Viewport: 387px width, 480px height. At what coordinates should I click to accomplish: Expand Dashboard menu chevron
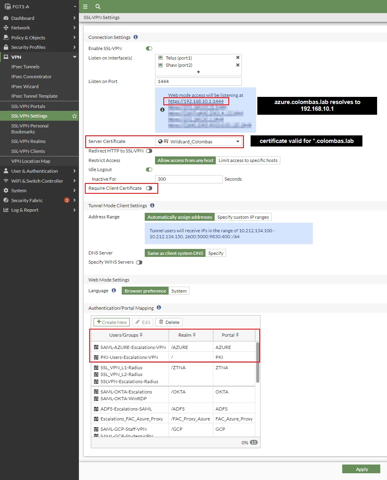(x=75, y=18)
